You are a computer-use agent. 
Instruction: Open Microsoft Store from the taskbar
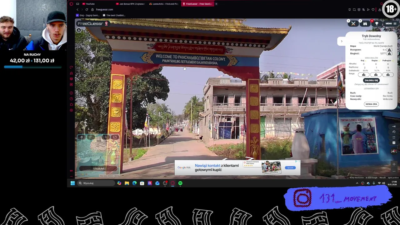point(142,183)
